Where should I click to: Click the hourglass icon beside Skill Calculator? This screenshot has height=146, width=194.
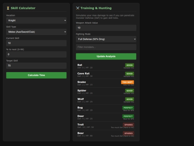coord(8,8)
